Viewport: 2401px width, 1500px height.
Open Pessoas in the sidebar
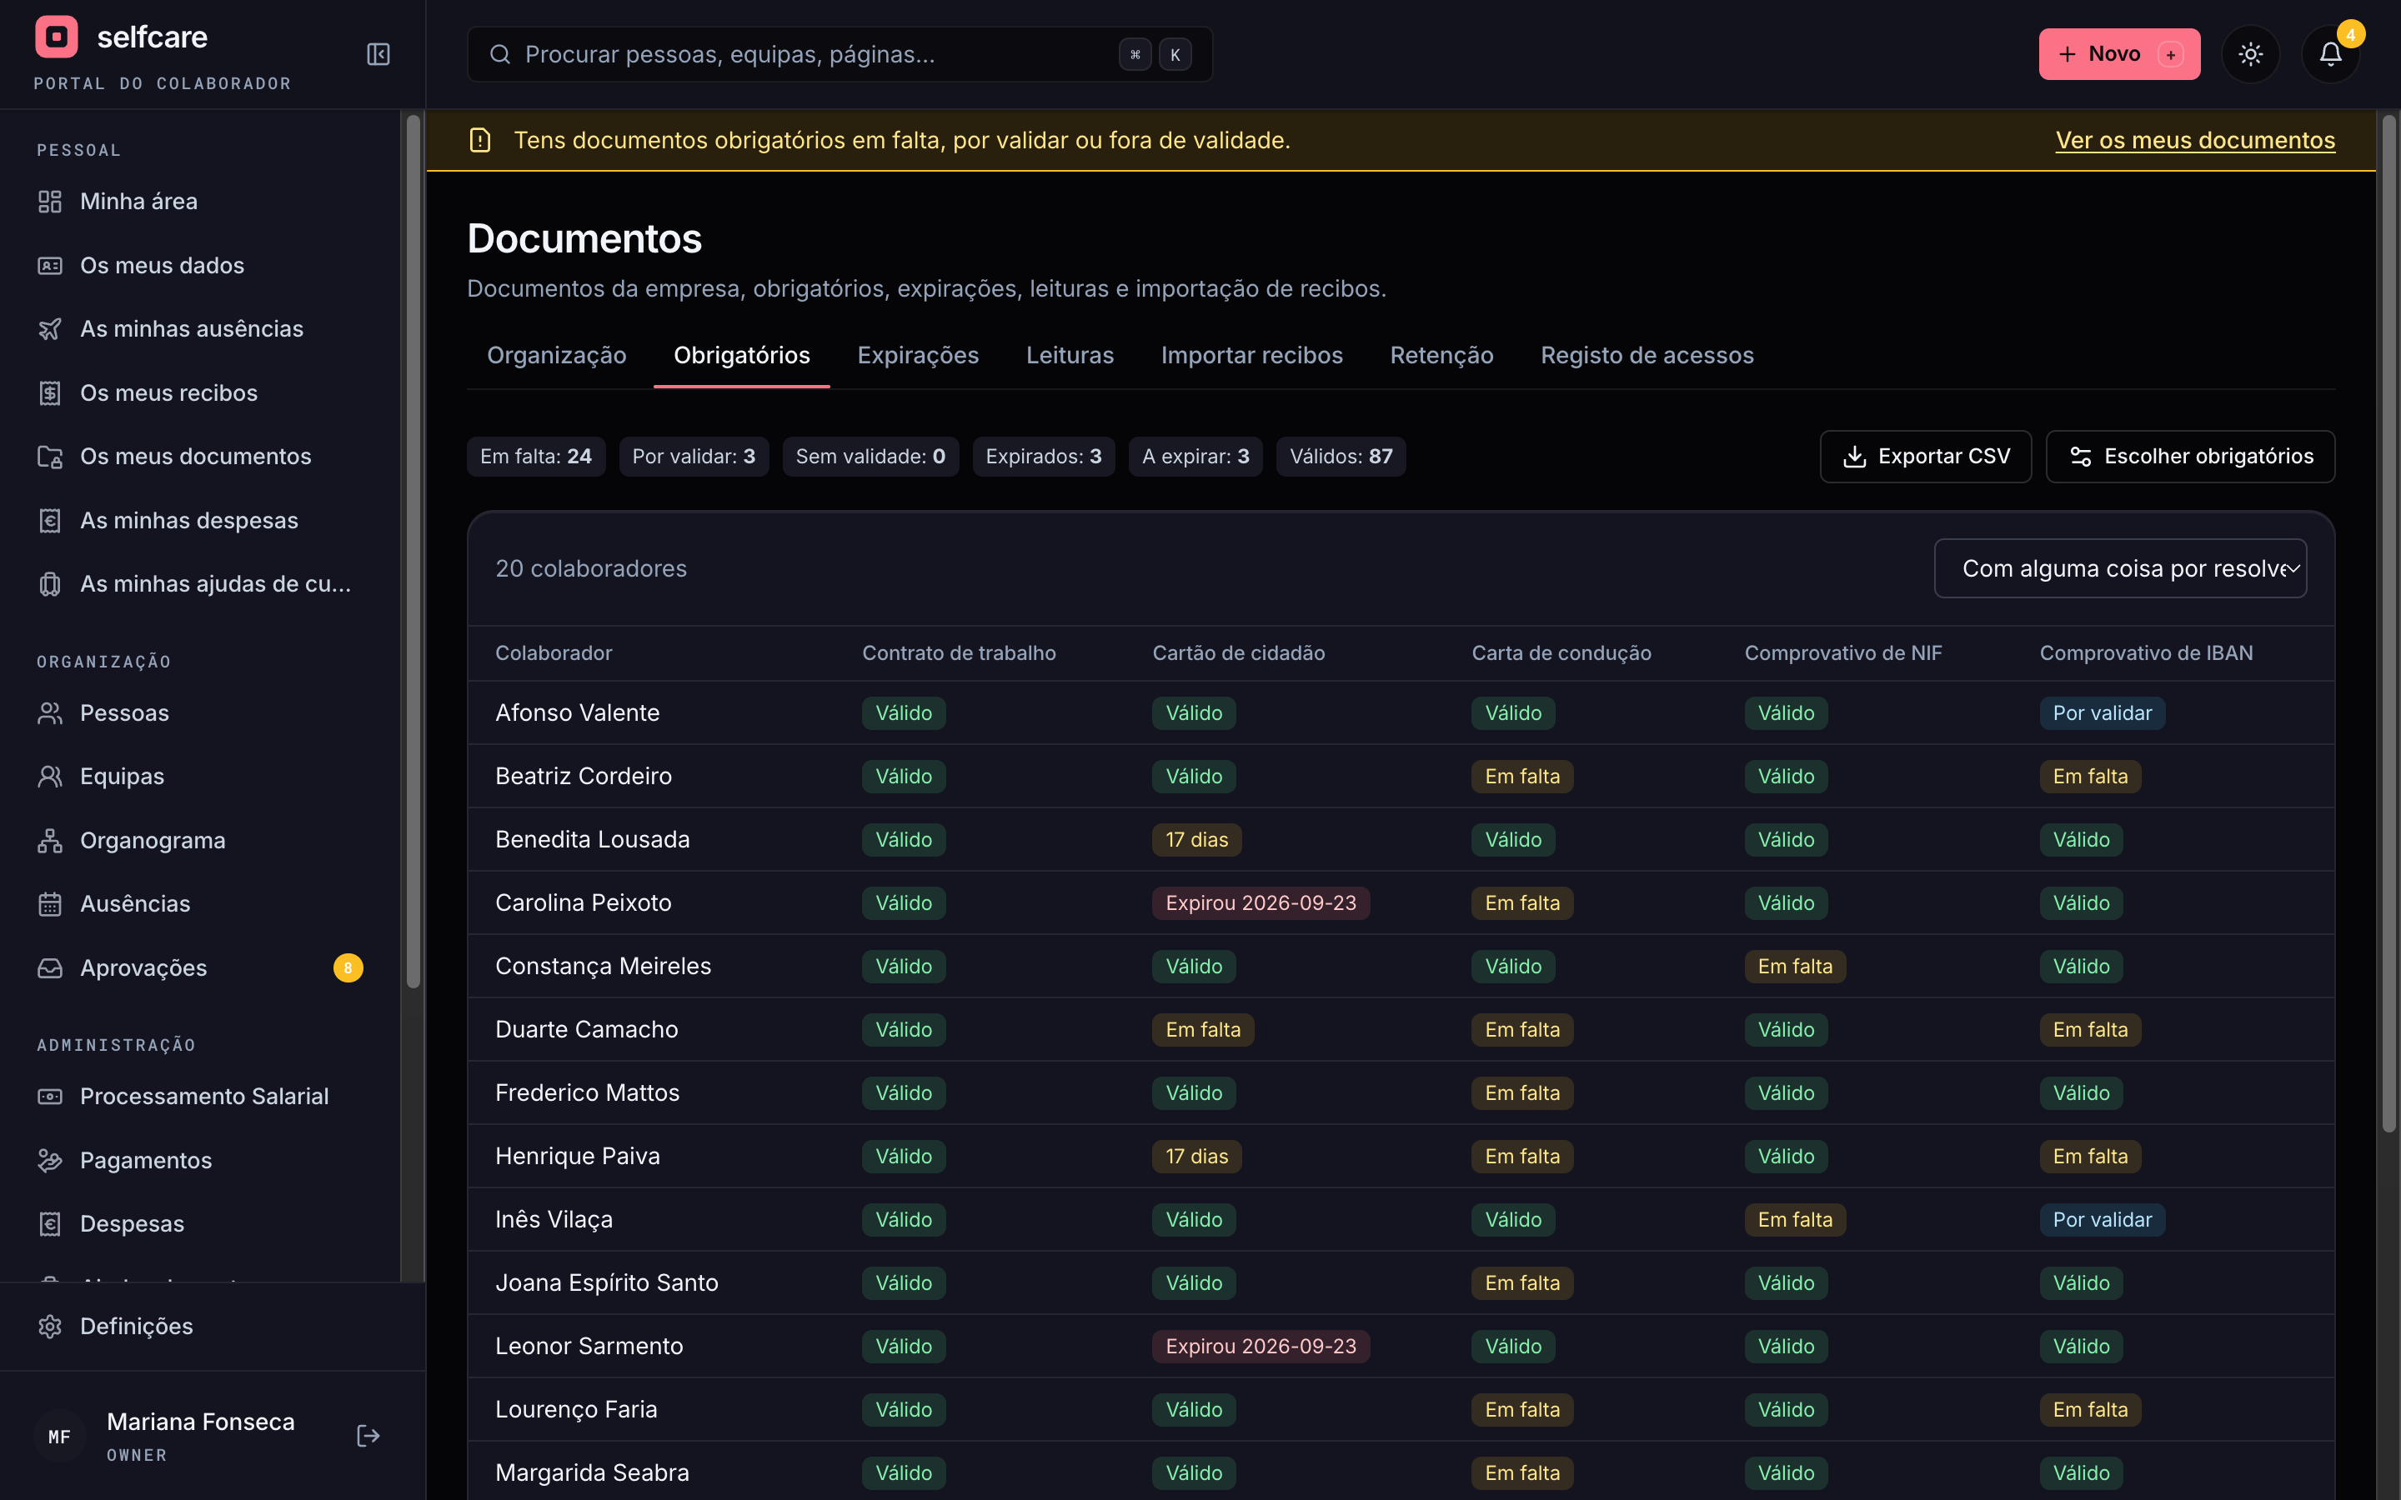[199, 712]
